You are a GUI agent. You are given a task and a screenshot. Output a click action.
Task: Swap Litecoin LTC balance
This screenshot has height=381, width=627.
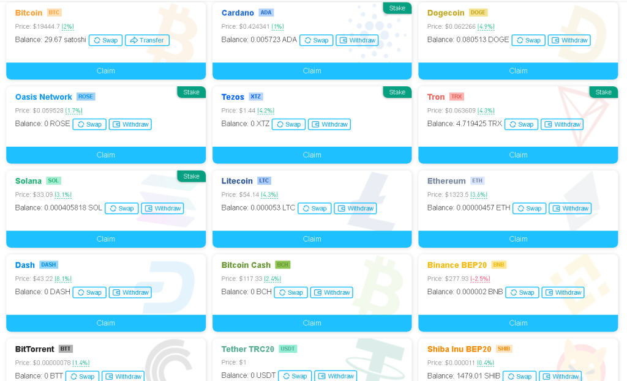click(315, 209)
